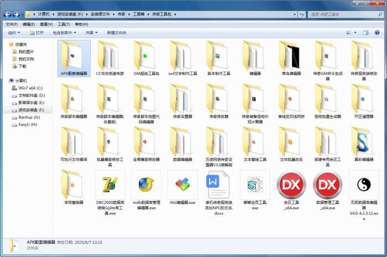387x257 pixels.
Task: Open the 可执行文件编译 folder
Action: [74, 145]
